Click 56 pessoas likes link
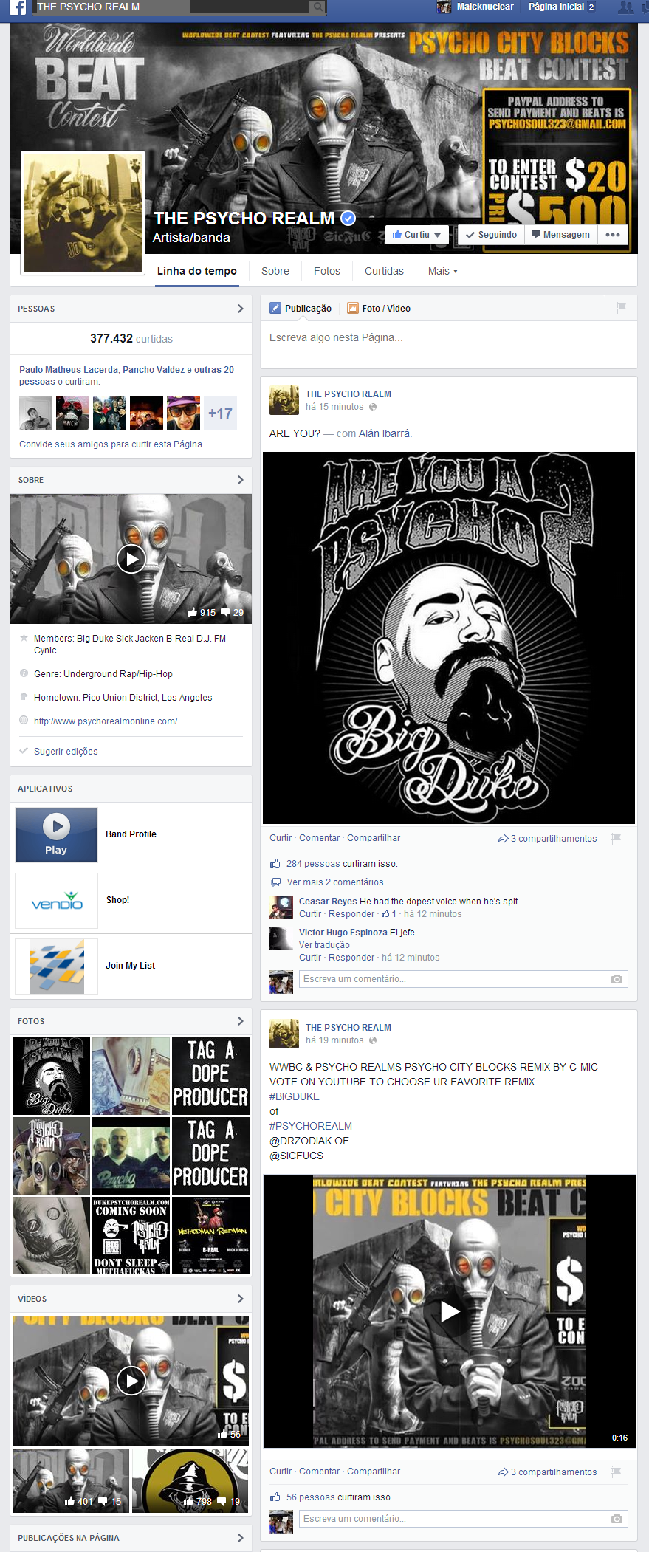 tap(311, 1497)
